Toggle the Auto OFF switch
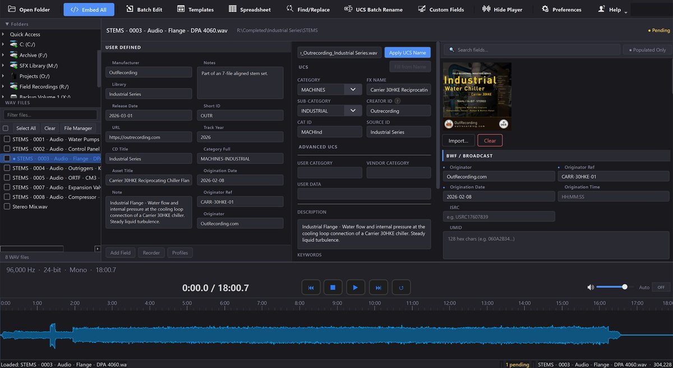Viewport: 673px width, 368px height. (x=661, y=287)
